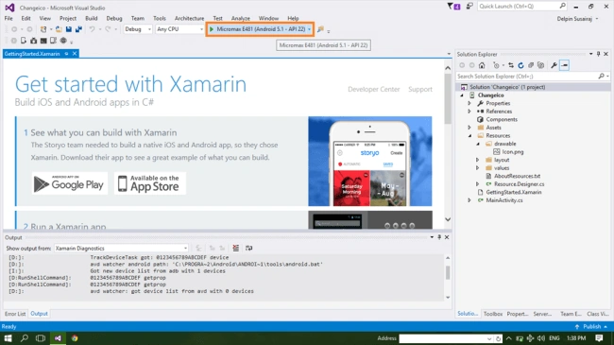Click the Save All icon
Screen dimensions: 614x345
click(x=78, y=29)
